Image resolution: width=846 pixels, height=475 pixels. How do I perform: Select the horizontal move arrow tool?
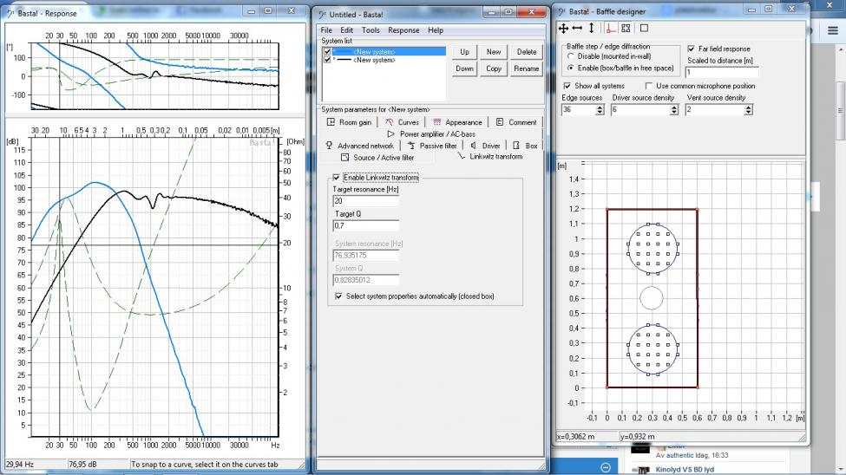pos(577,28)
